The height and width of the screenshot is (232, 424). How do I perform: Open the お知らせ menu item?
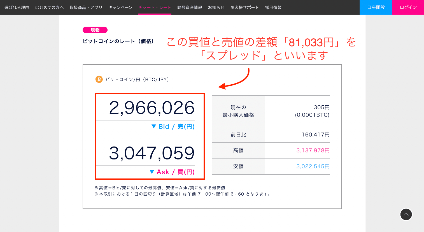coord(216,7)
